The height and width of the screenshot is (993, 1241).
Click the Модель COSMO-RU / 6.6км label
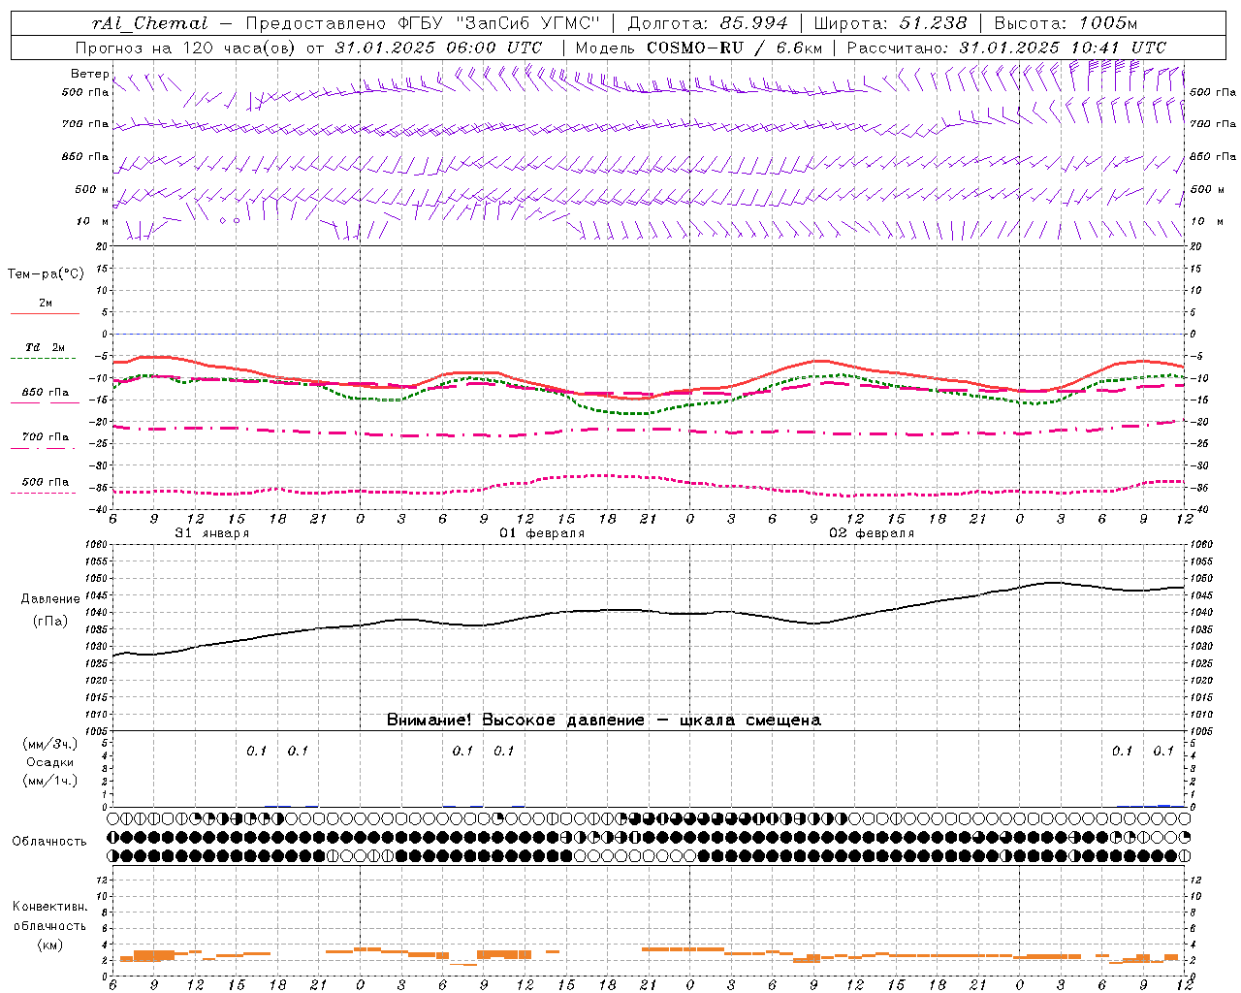[699, 48]
